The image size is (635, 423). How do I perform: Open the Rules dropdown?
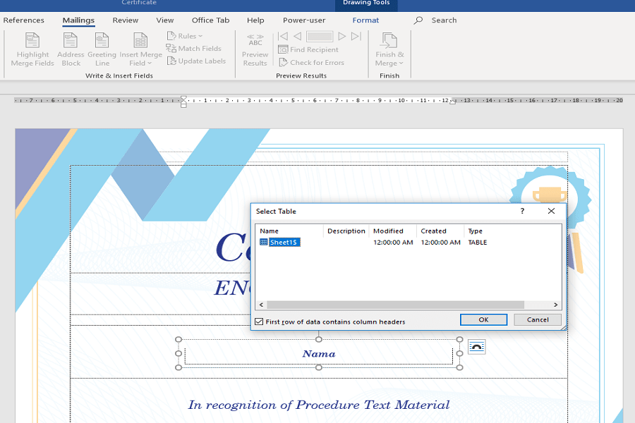(x=185, y=36)
